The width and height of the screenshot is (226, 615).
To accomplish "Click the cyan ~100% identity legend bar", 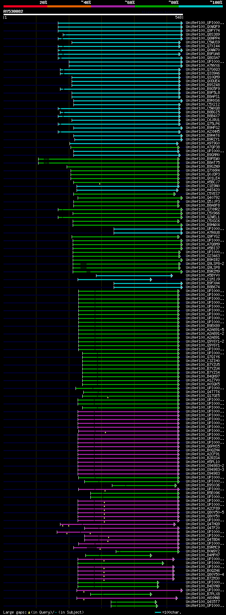I will pos(201,6).
